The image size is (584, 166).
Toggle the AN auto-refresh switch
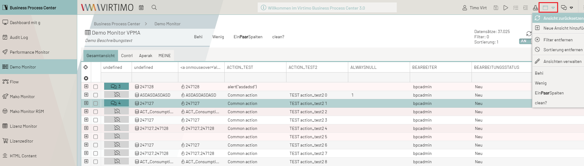click(524, 41)
